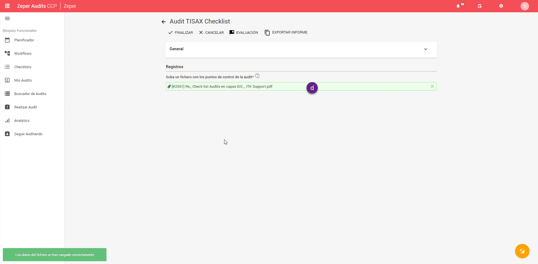The image size is (538, 264).
Task: Click the CANCELAR button
Action: 211,32
